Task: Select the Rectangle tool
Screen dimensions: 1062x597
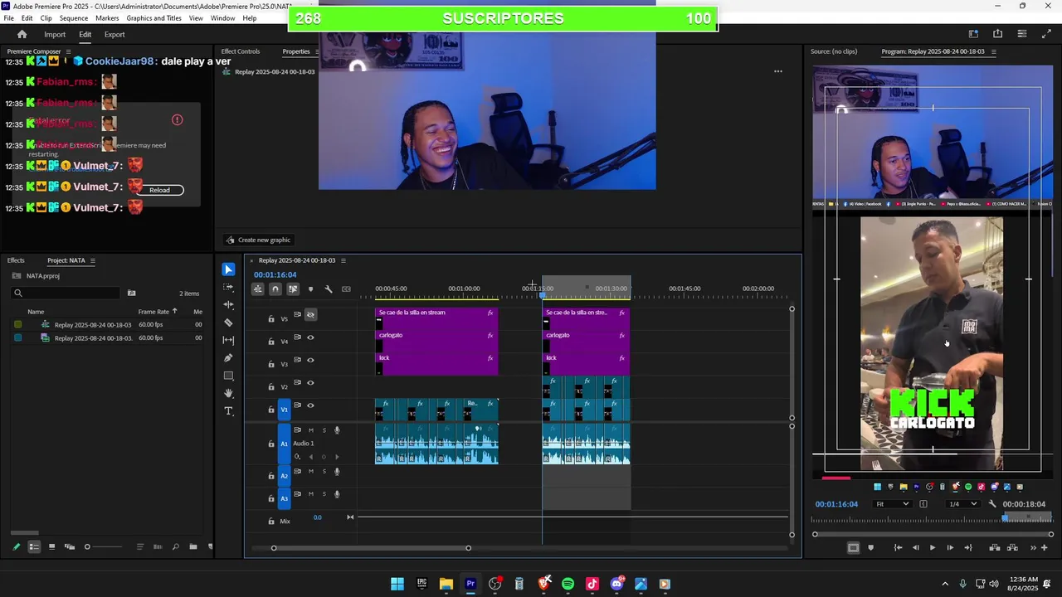Action: 228,376
